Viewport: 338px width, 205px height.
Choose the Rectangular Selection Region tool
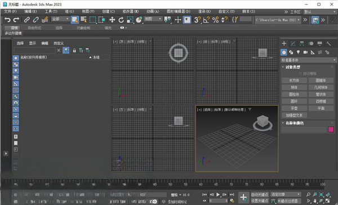93,20
